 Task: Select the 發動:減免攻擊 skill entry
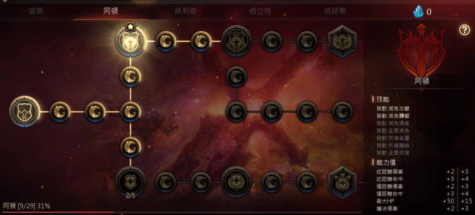click(393, 108)
